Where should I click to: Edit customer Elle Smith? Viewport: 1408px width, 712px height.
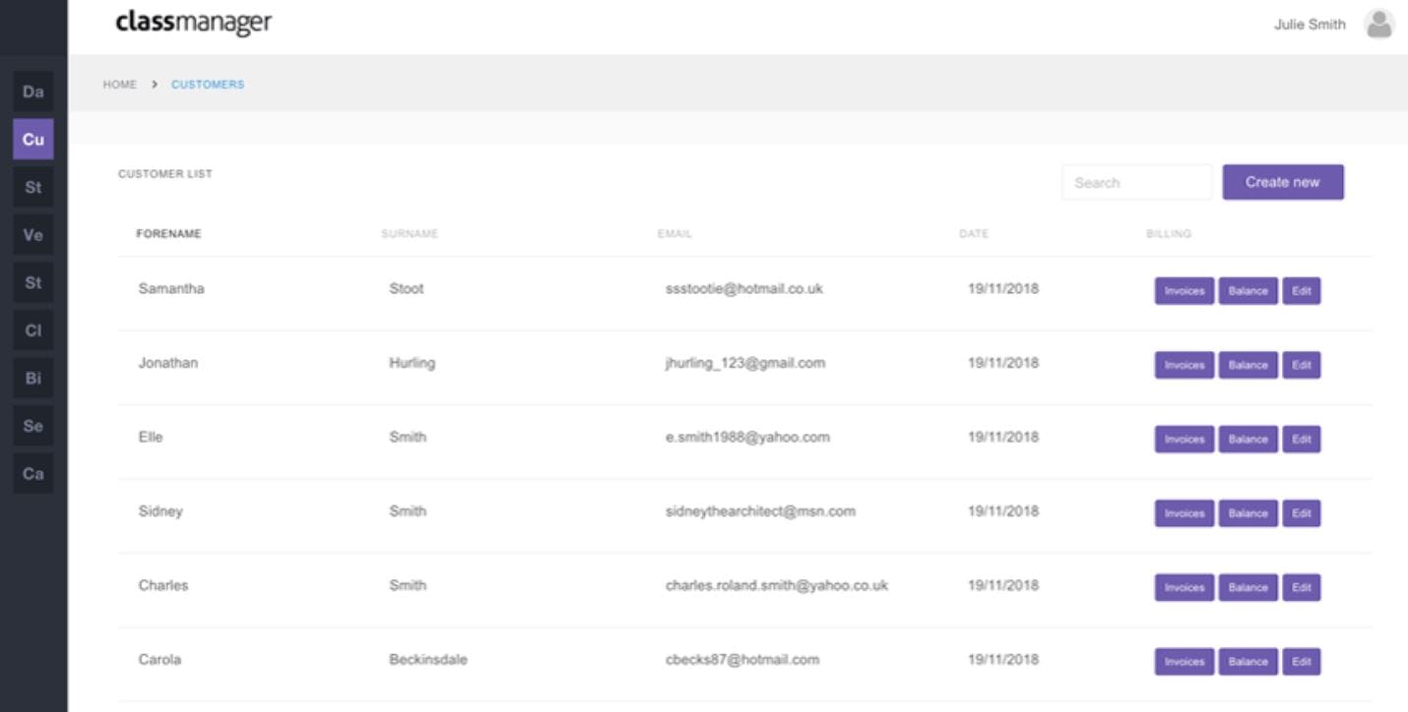[1302, 439]
